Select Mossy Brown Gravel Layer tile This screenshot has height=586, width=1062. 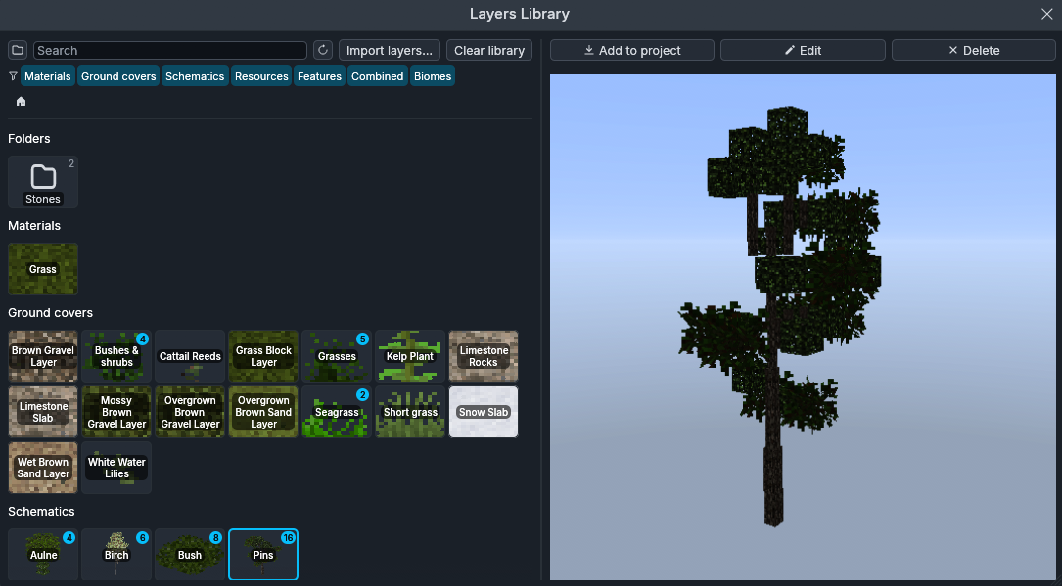click(x=116, y=412)
